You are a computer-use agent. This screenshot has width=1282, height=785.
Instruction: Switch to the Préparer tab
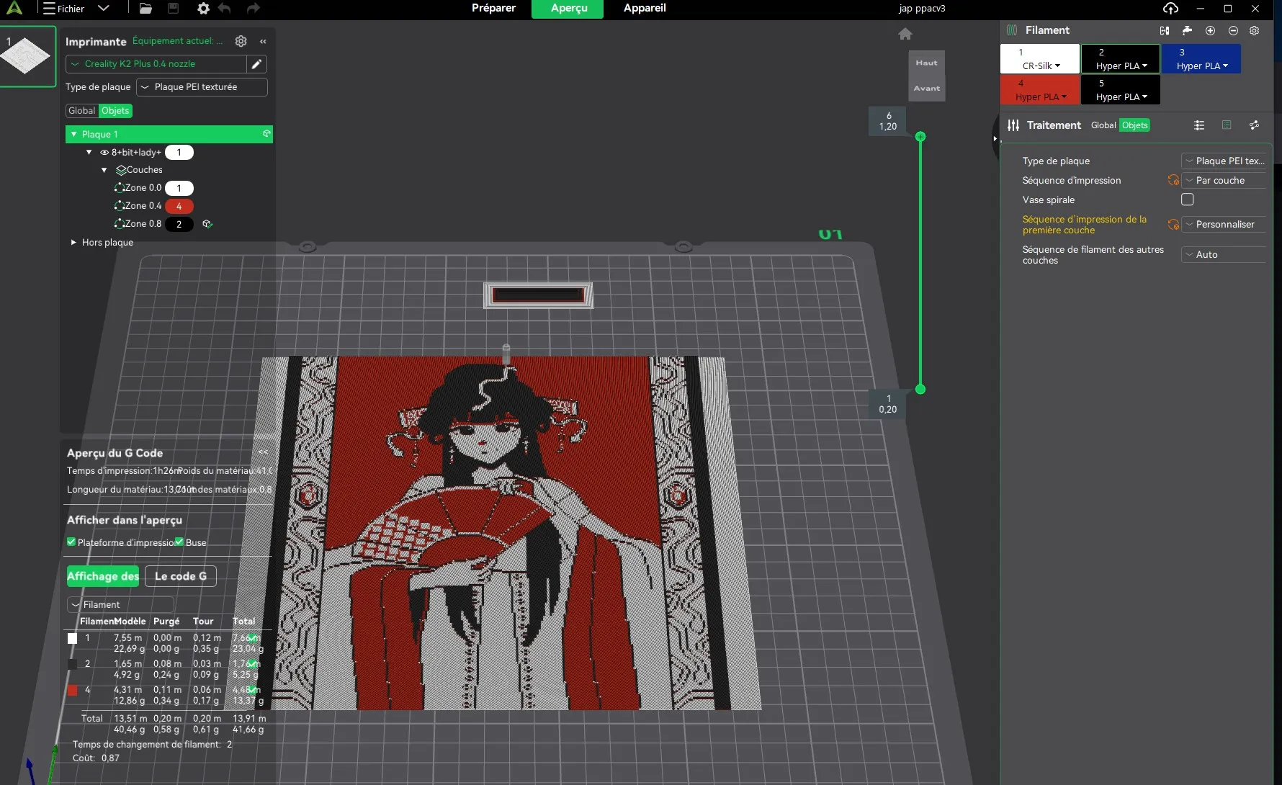click(x=493, y=8)
